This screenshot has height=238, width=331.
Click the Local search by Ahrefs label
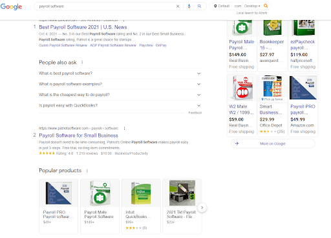[251, 13]
